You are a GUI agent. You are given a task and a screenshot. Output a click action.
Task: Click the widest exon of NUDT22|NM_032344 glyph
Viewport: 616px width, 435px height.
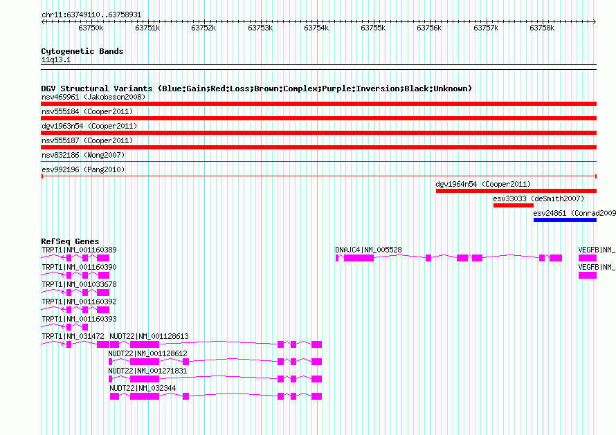tap(145, 396)
